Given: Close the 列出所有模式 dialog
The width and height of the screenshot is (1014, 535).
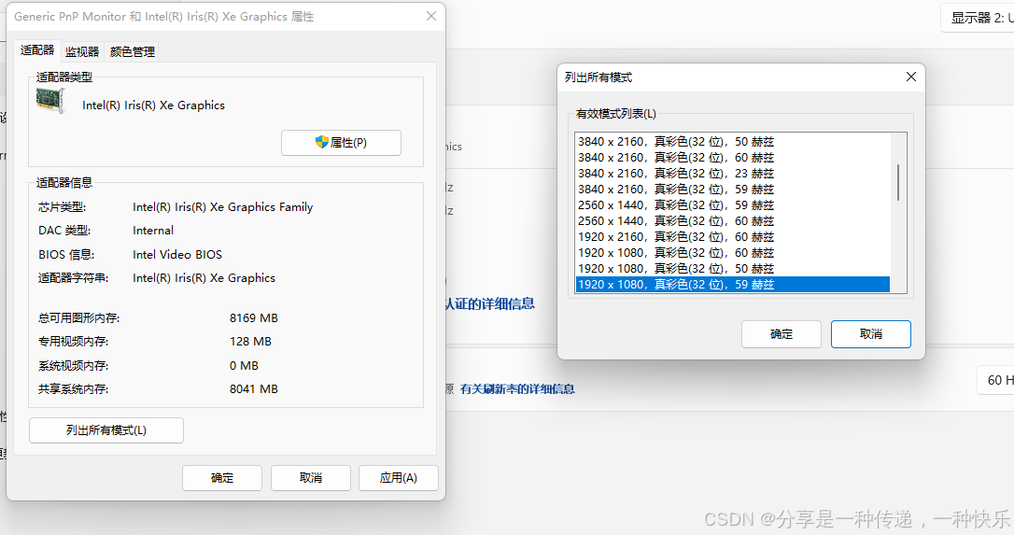Looking at the screenshot, I should (x=911, y=77).
